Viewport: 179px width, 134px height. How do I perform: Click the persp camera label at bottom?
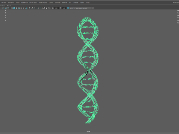[x=88, y=131]
